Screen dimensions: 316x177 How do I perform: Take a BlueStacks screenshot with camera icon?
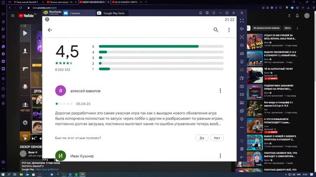tap(242, 87)
